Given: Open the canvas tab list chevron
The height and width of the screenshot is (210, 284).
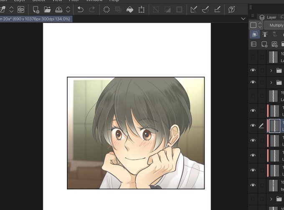Looking at the screenshot, I should coord(243,19).
